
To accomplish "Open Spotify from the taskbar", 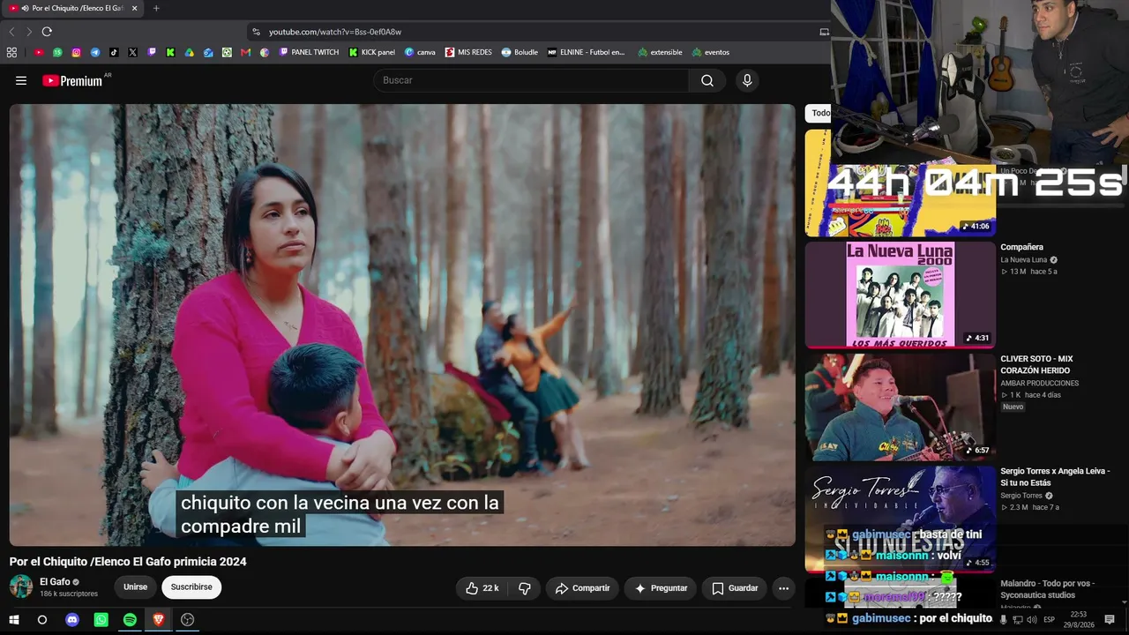I will pyautogui.click(x=130, y=620).
